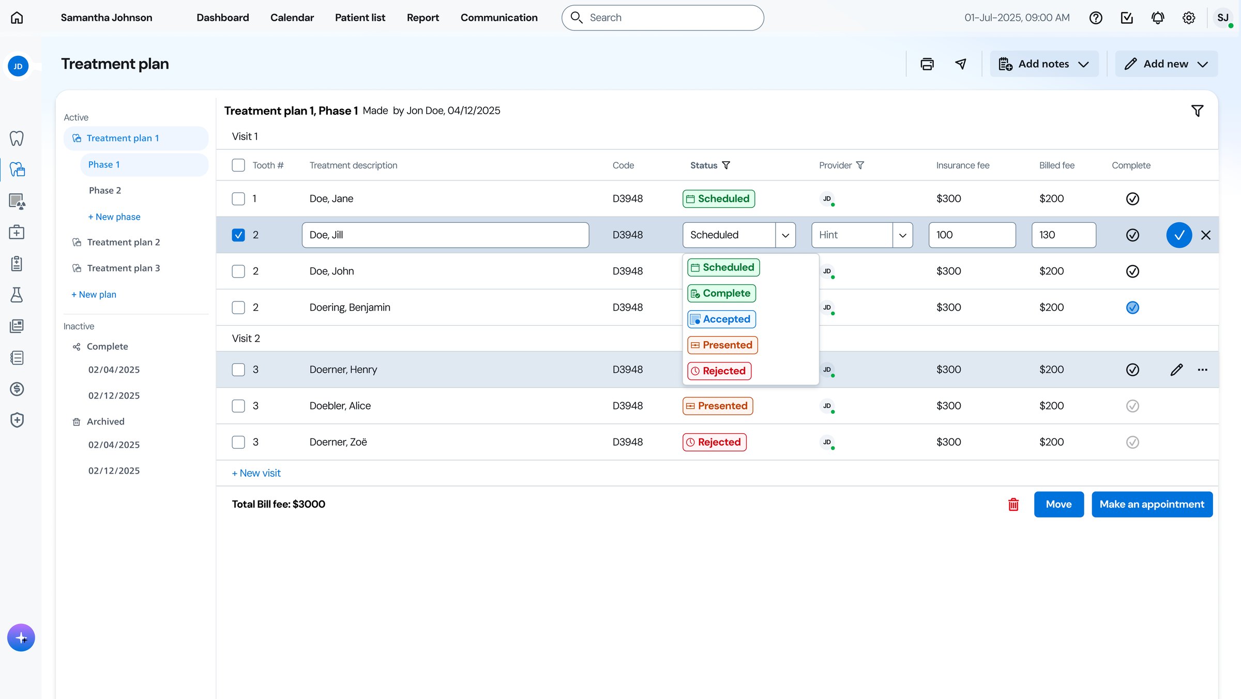Screen dimensions: 1241x699
Task: Open notifications bell icon
Action: (1158, 18)
